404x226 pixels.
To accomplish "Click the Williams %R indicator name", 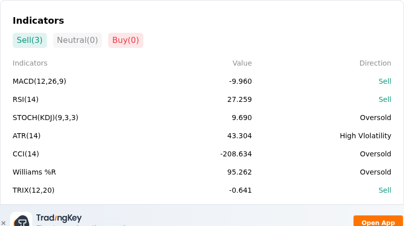I will 34,172.
